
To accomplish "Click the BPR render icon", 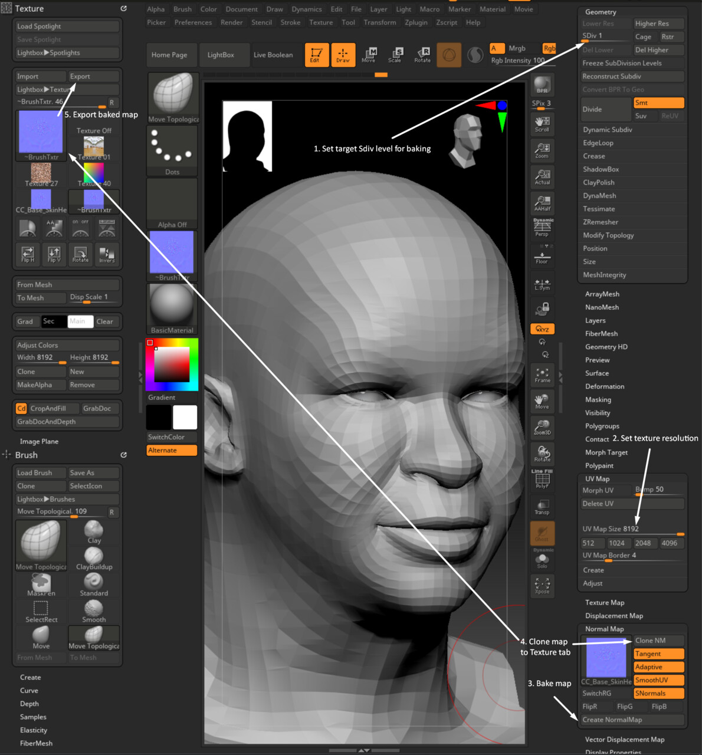I will coord(542,85).
